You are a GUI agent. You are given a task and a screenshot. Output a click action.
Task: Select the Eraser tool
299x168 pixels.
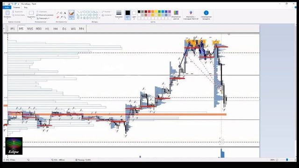click(x=57, y=17)
